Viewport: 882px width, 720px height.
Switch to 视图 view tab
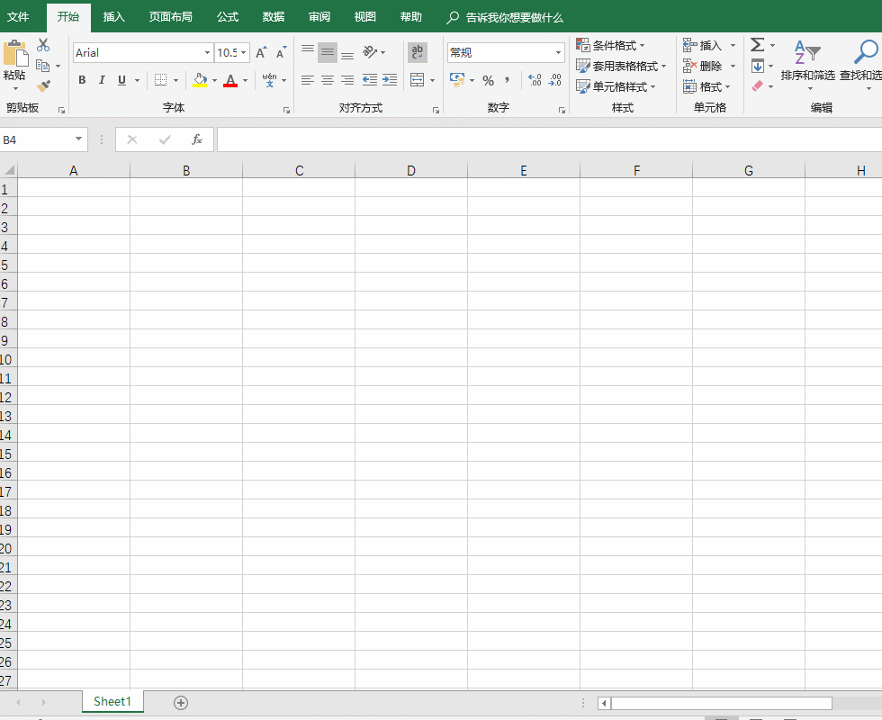click(x=365, y=17)
